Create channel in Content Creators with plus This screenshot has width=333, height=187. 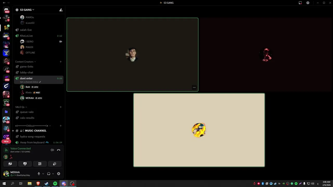61,62
